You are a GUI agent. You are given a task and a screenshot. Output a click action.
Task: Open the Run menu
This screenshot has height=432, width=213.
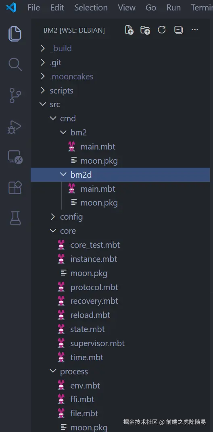click(x=173, y=8)
